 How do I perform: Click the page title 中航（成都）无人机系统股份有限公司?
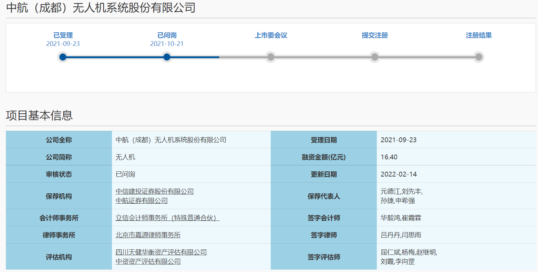[x=101, y=8]
